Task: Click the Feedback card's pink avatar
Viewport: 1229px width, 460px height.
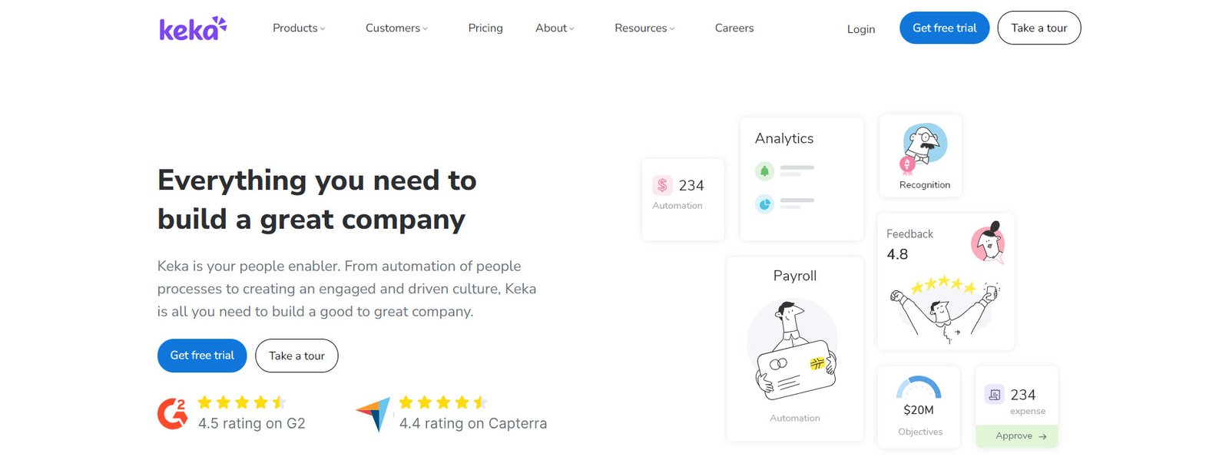Action: pos(989,243)
